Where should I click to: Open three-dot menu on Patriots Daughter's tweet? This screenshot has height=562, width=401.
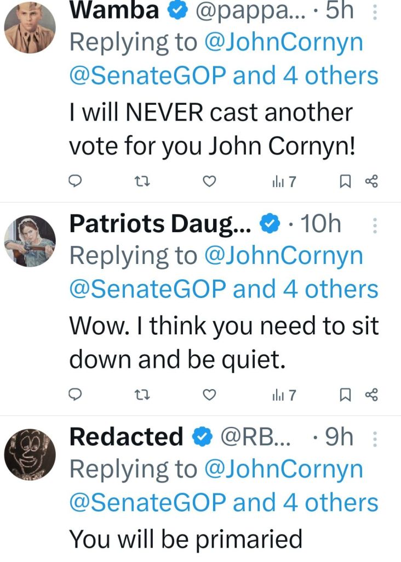point(375,225)
